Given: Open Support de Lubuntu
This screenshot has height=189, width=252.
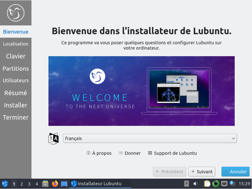Looking at the screenshot, I should pos(172,153).
